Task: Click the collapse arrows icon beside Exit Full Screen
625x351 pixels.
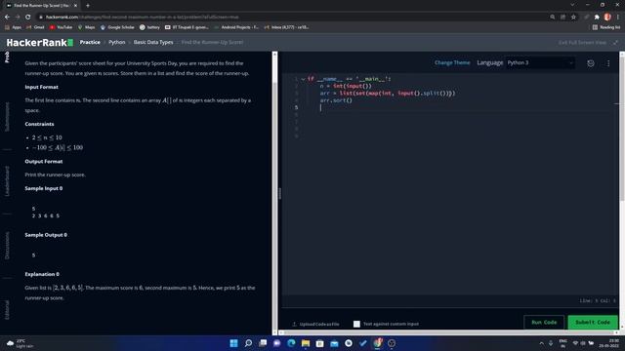Action: pos(616,43)
